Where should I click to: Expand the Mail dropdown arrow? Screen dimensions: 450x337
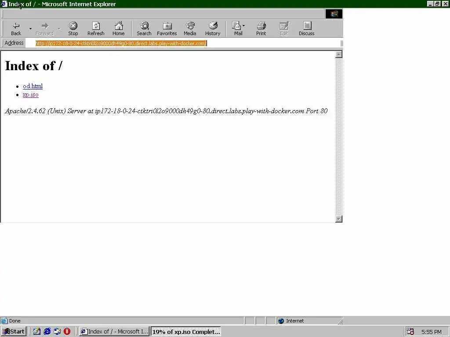click(x=244, y=26)
